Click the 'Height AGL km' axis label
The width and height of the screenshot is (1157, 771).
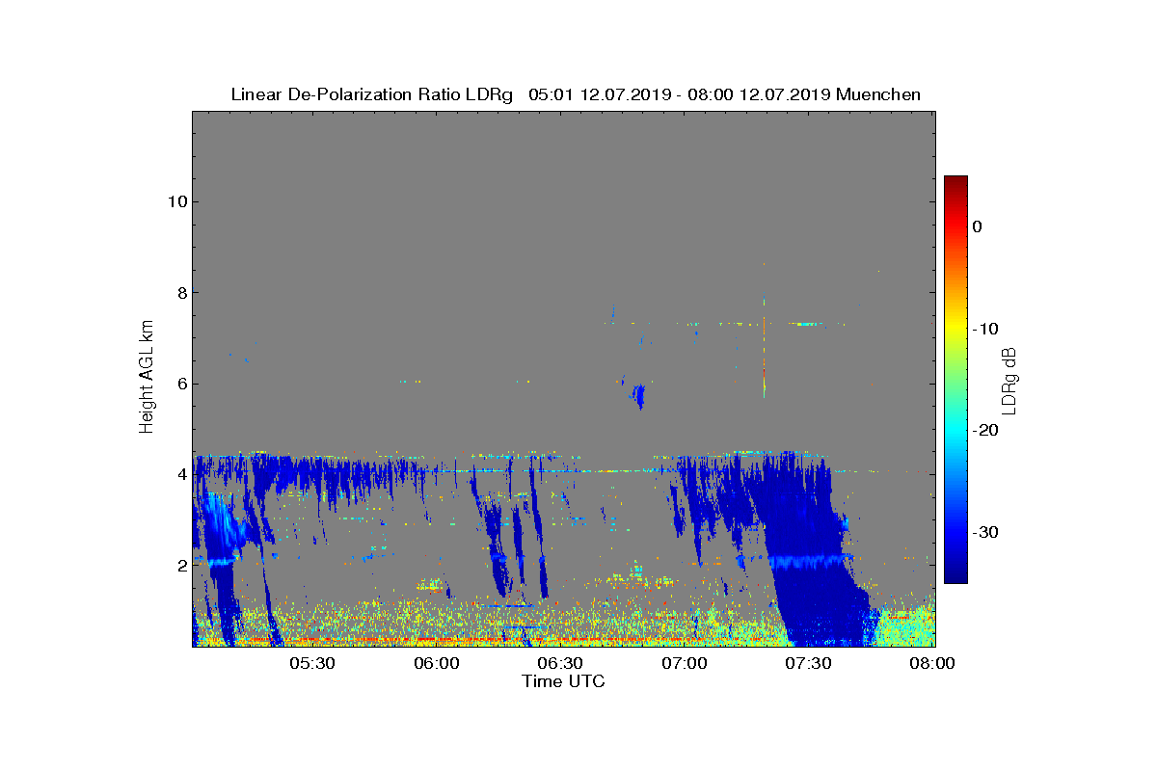(x=147, y=377)
